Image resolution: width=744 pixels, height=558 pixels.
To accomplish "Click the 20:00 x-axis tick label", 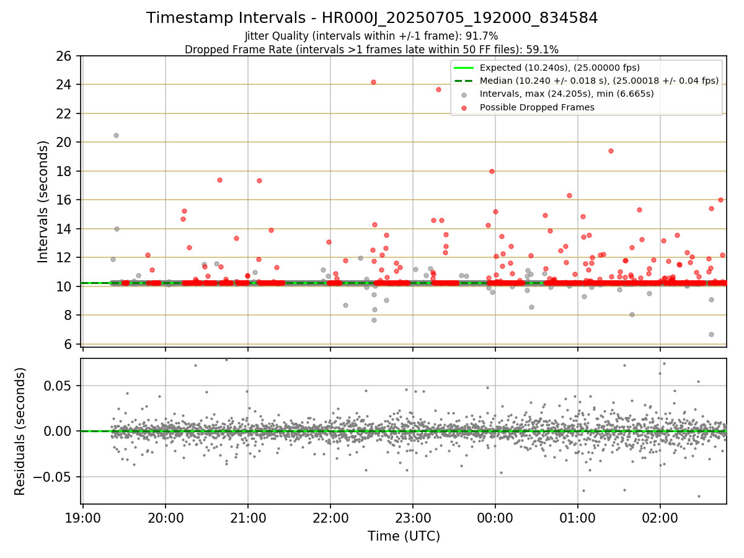I will 166,518.
